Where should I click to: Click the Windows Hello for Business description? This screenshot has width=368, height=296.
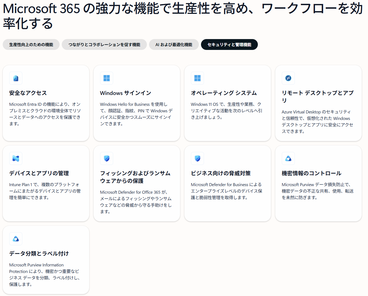[136, 114]
